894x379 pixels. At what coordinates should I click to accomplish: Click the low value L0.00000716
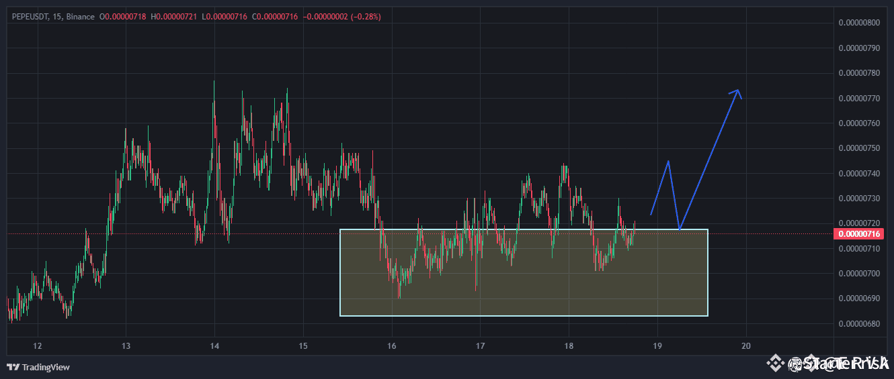[x=225, y=16]
